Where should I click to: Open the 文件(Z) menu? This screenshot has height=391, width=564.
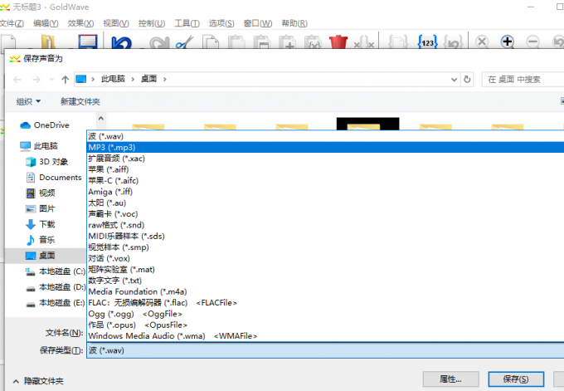tap(12, 23)
